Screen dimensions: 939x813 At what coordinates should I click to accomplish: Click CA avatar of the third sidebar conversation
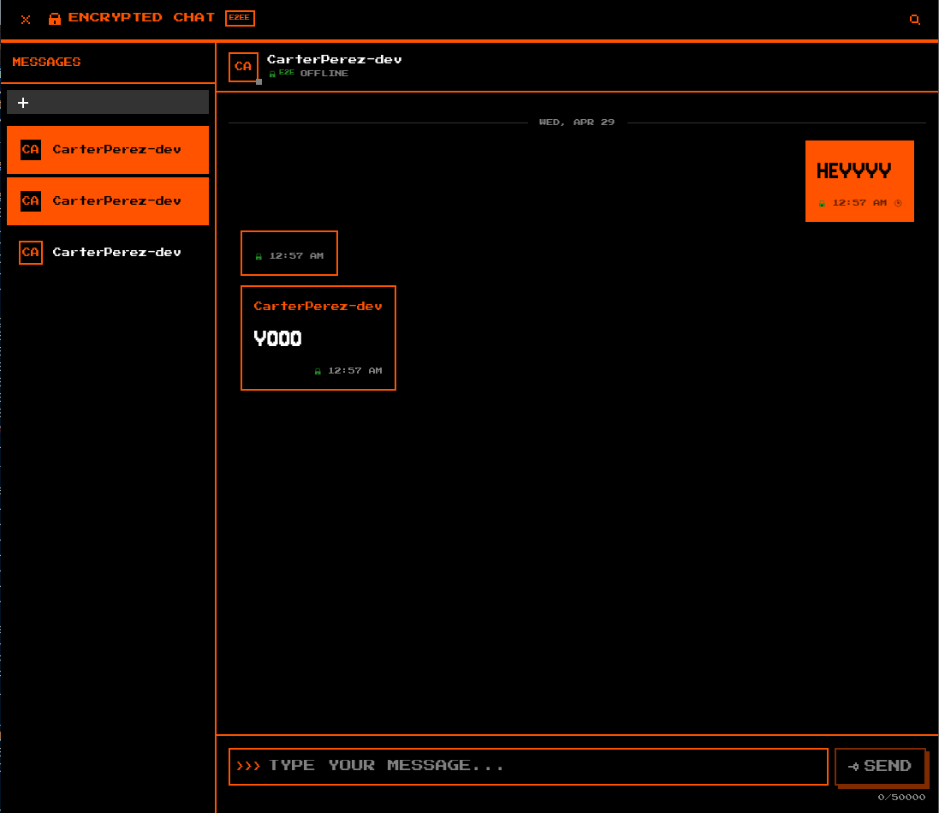click(31, 253)
